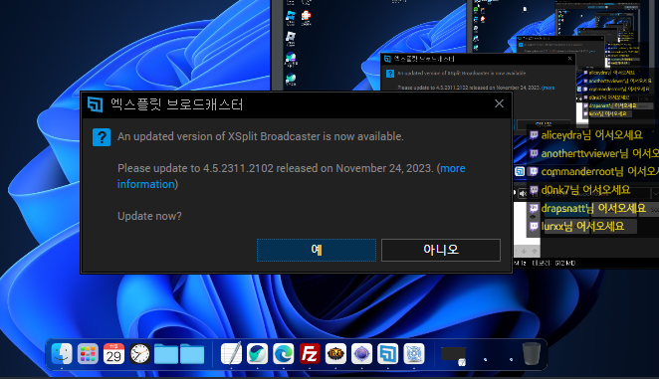
Task: Launch Microsoft Edge from the dock
Action: pos(284,354)
